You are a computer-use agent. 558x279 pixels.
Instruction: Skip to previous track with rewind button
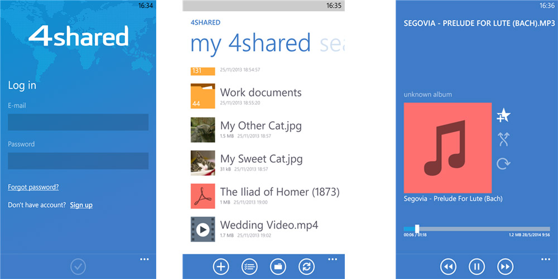(x=448, y=267)
